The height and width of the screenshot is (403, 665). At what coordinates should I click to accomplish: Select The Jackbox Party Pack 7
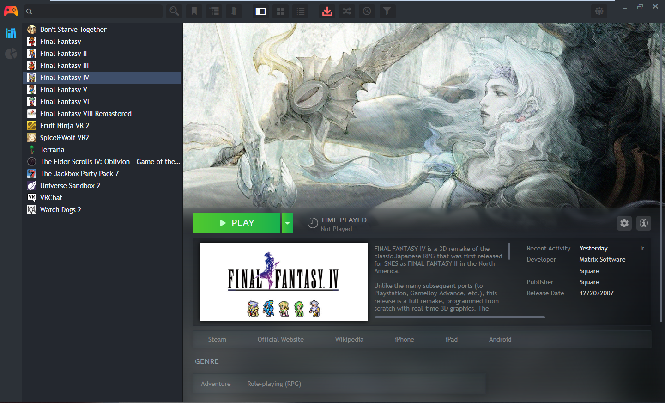(102, 174)
